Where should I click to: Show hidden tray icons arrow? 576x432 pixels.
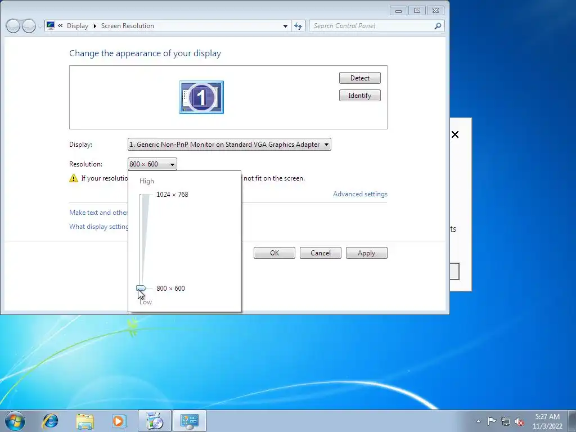pos(478,421)
